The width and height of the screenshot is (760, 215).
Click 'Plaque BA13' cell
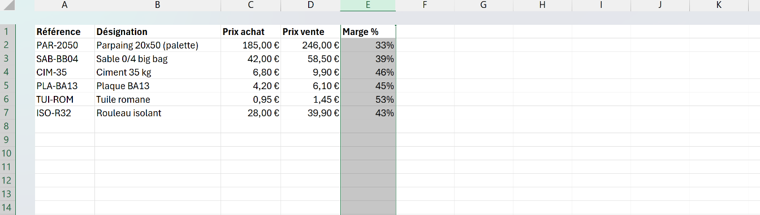click(158, 86)
